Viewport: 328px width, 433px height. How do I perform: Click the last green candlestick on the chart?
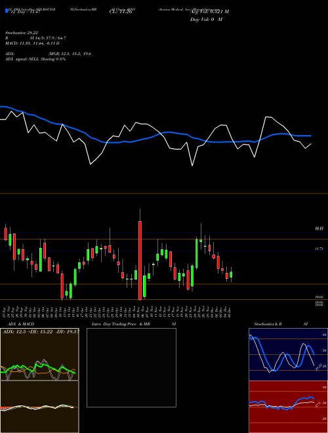[x=231, y=274]
